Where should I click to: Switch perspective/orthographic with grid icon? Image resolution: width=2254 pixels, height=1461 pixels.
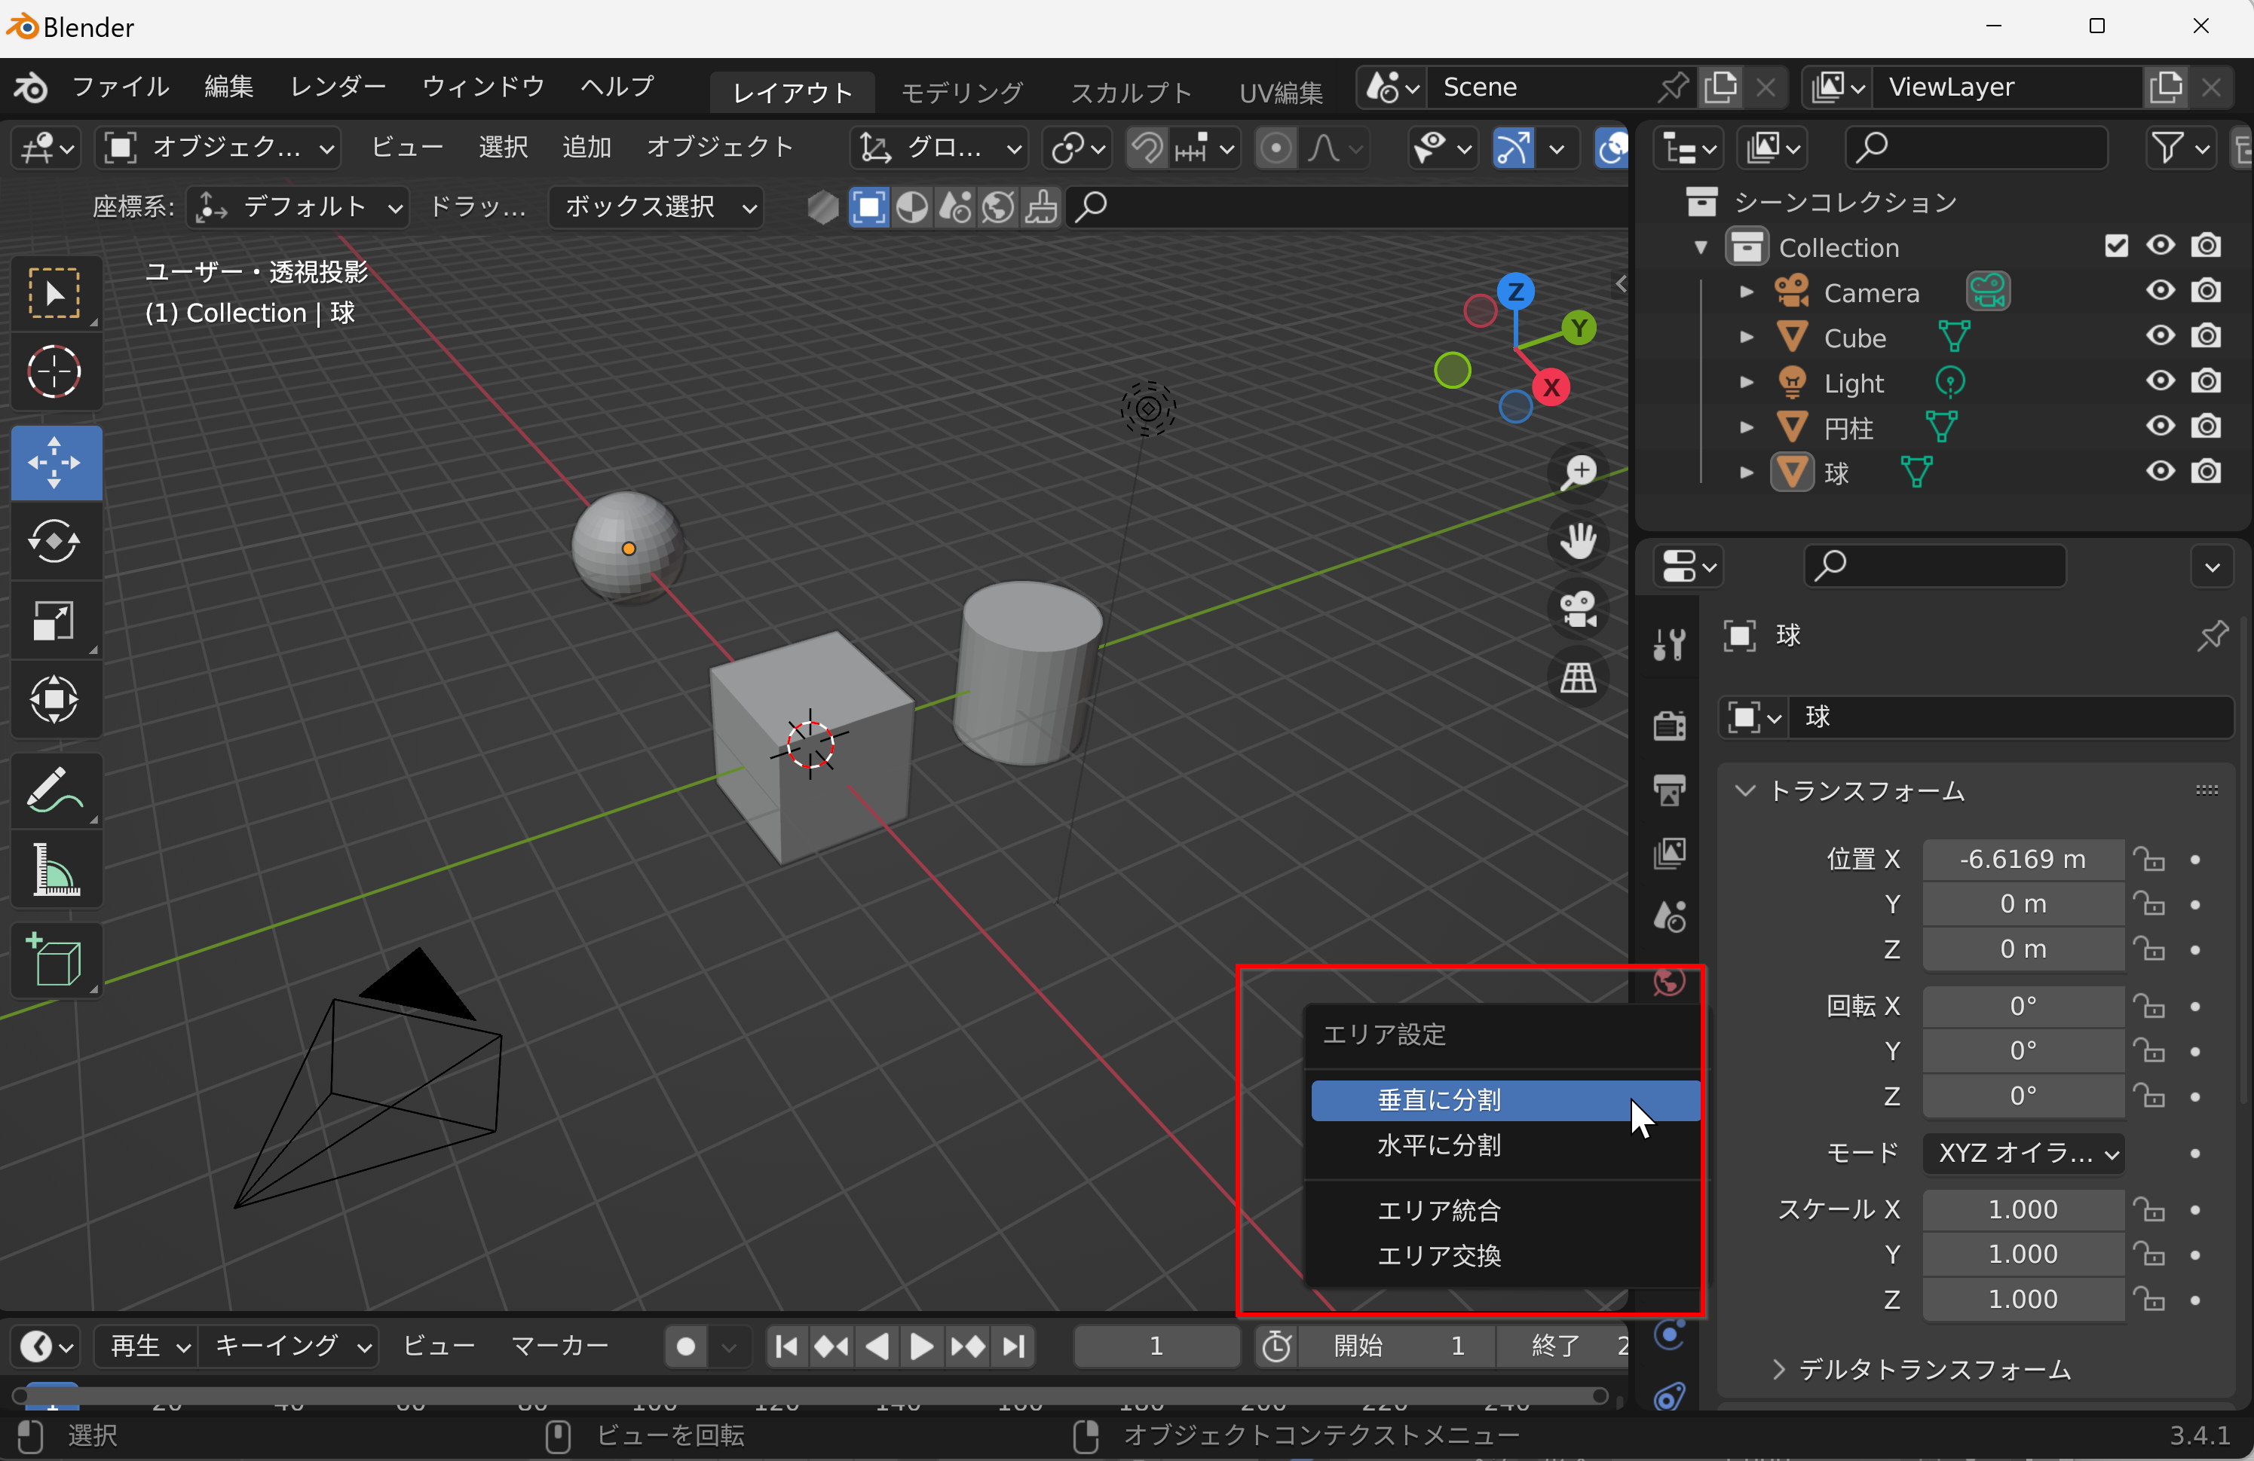(x=1578, y=677)
